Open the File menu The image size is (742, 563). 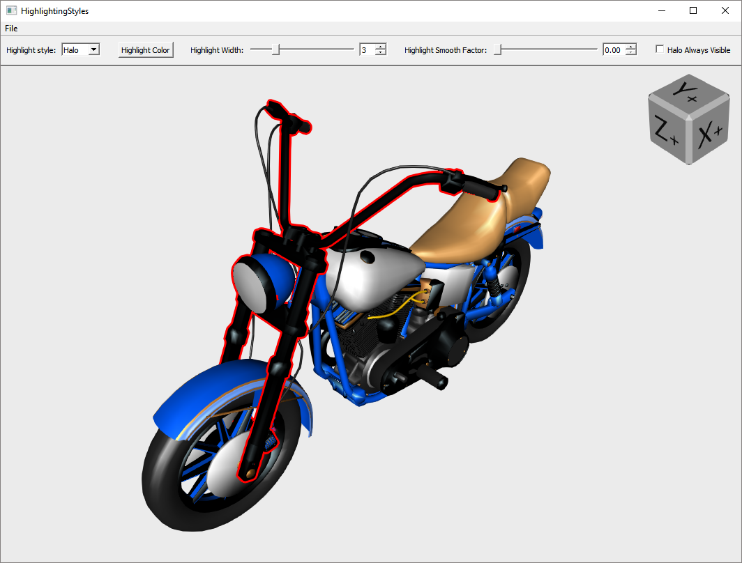(11, 29)
